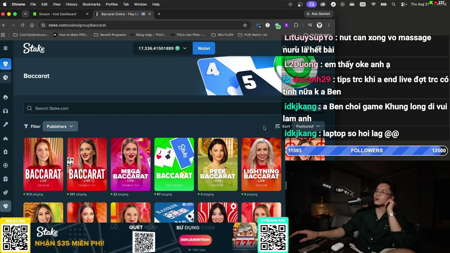The height and width of the screenshot is (253, 450).
Task: Click the Chrome address bar URL
Action: click(x=77, y=25)
